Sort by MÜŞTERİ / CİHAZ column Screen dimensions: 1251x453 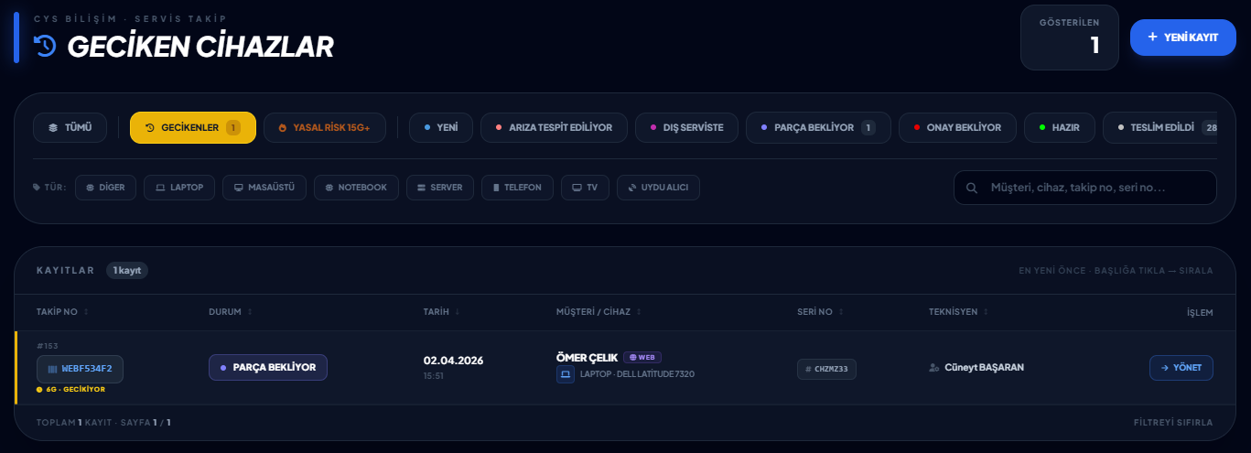[x=599, y=312]
